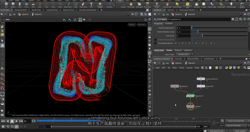Add a Camera from the shelf
250x132 pixels.
[x=123, y=5]
